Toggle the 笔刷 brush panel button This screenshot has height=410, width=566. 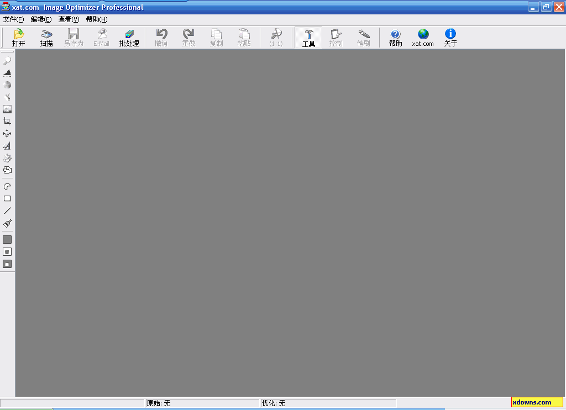coord(364,38)
